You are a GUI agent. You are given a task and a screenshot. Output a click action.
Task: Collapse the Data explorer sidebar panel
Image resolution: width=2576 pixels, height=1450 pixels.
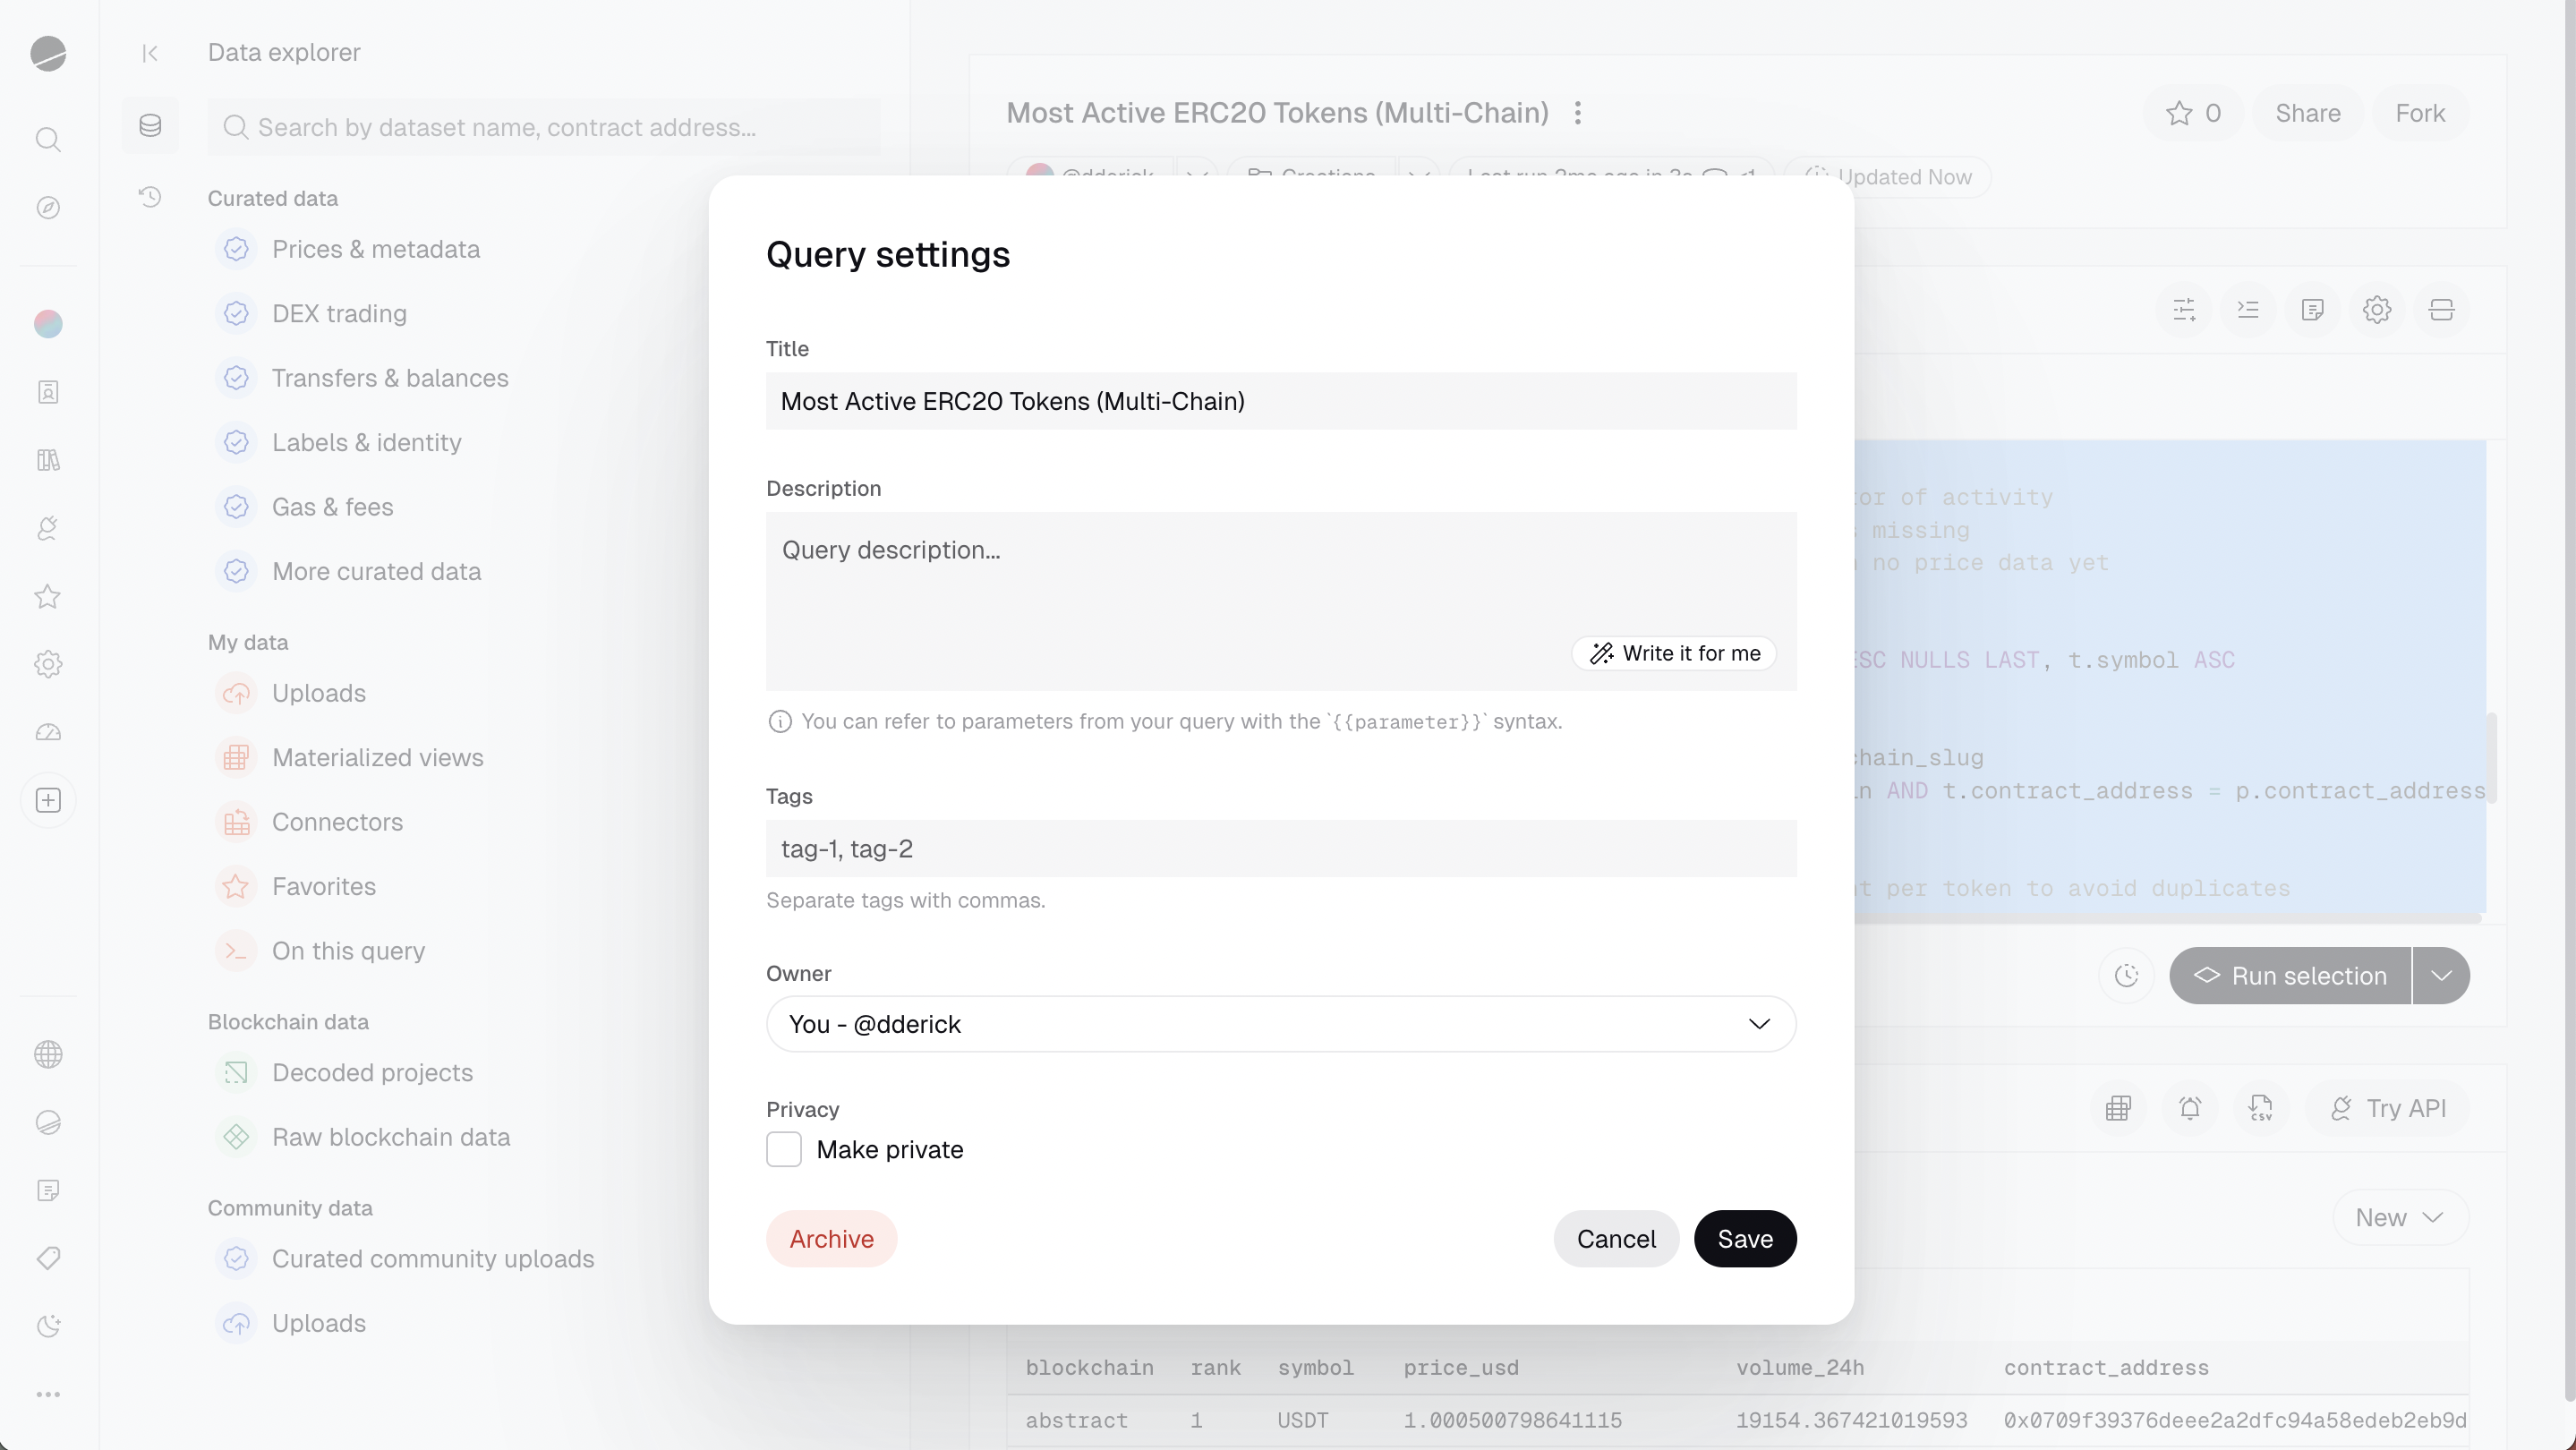coord(150,53)
